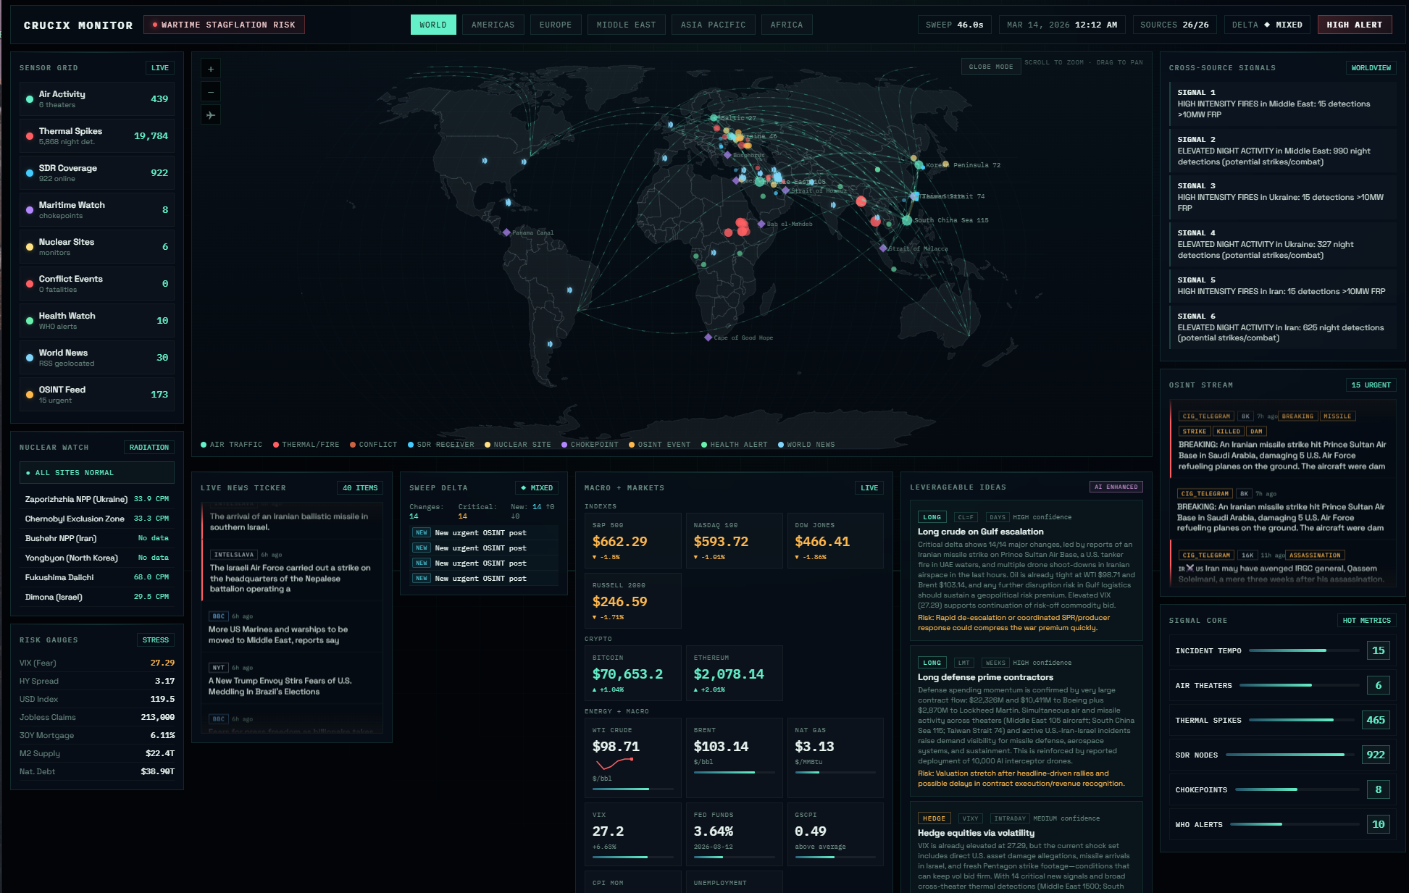Image resolution: width=1409 pixels, height=893 pixels.
Task: Click the Panama Canal chokepoint diamond marker
Action: tap(507, 232)
